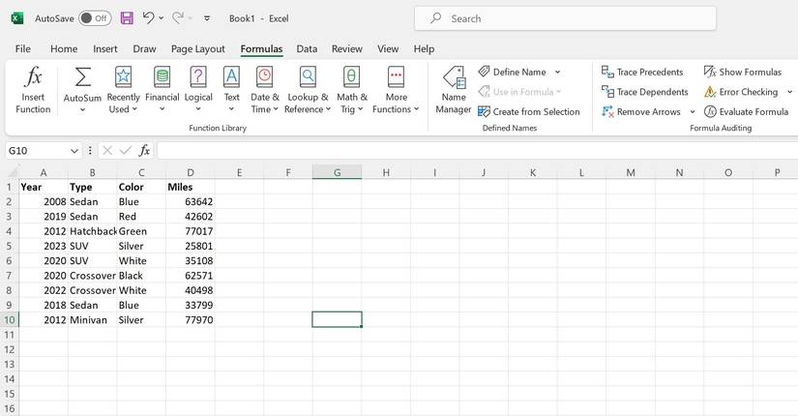The image size is (798, 416).
Task: Switch to the View tab
Action: click(x=388, y=49)
